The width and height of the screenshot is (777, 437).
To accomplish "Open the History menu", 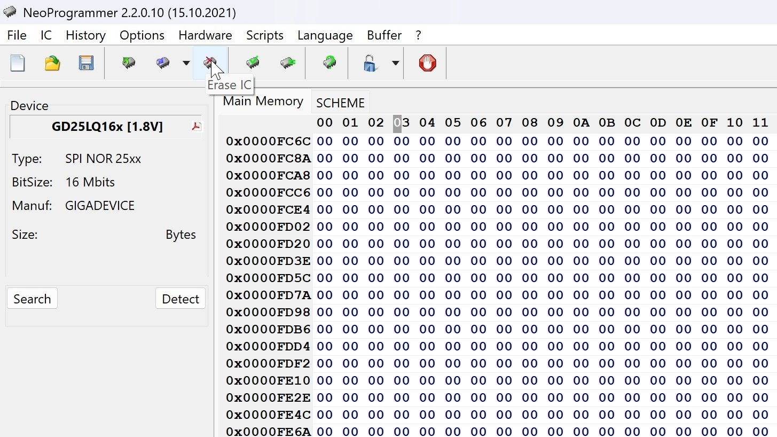I will [85, 35].
